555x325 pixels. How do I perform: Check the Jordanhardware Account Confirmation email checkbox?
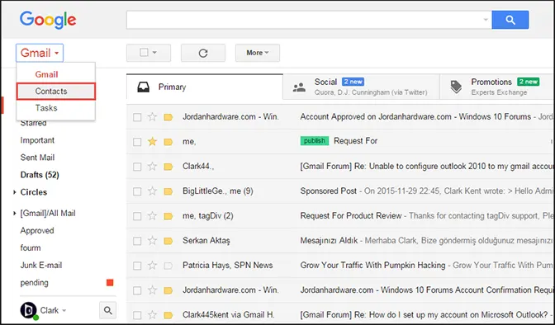tap(137, 290)
